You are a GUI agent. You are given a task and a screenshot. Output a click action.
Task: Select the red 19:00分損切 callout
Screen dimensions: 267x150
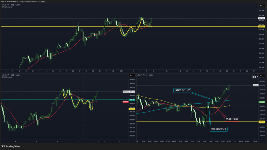point(232,119)
